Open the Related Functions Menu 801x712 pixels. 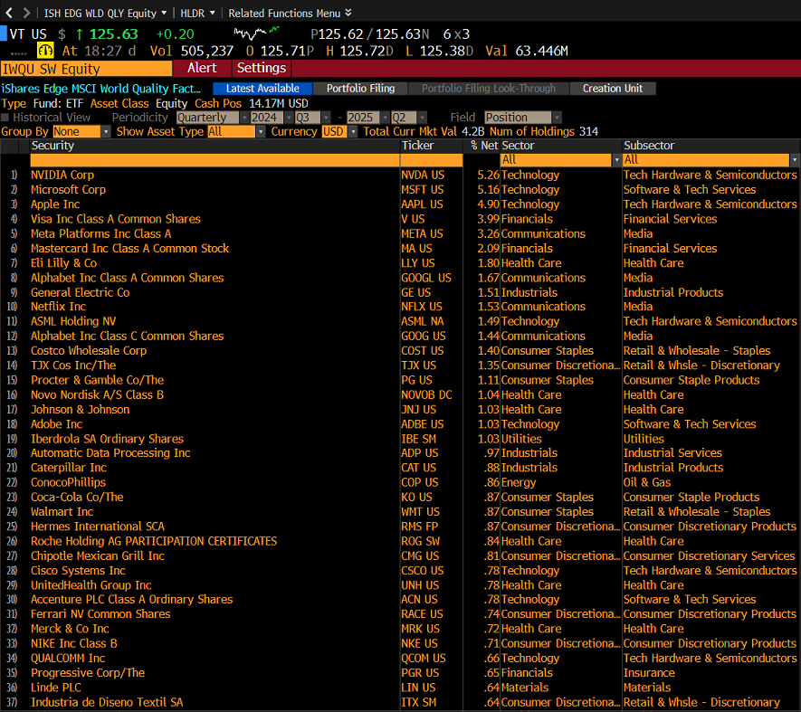click(290, 14)
